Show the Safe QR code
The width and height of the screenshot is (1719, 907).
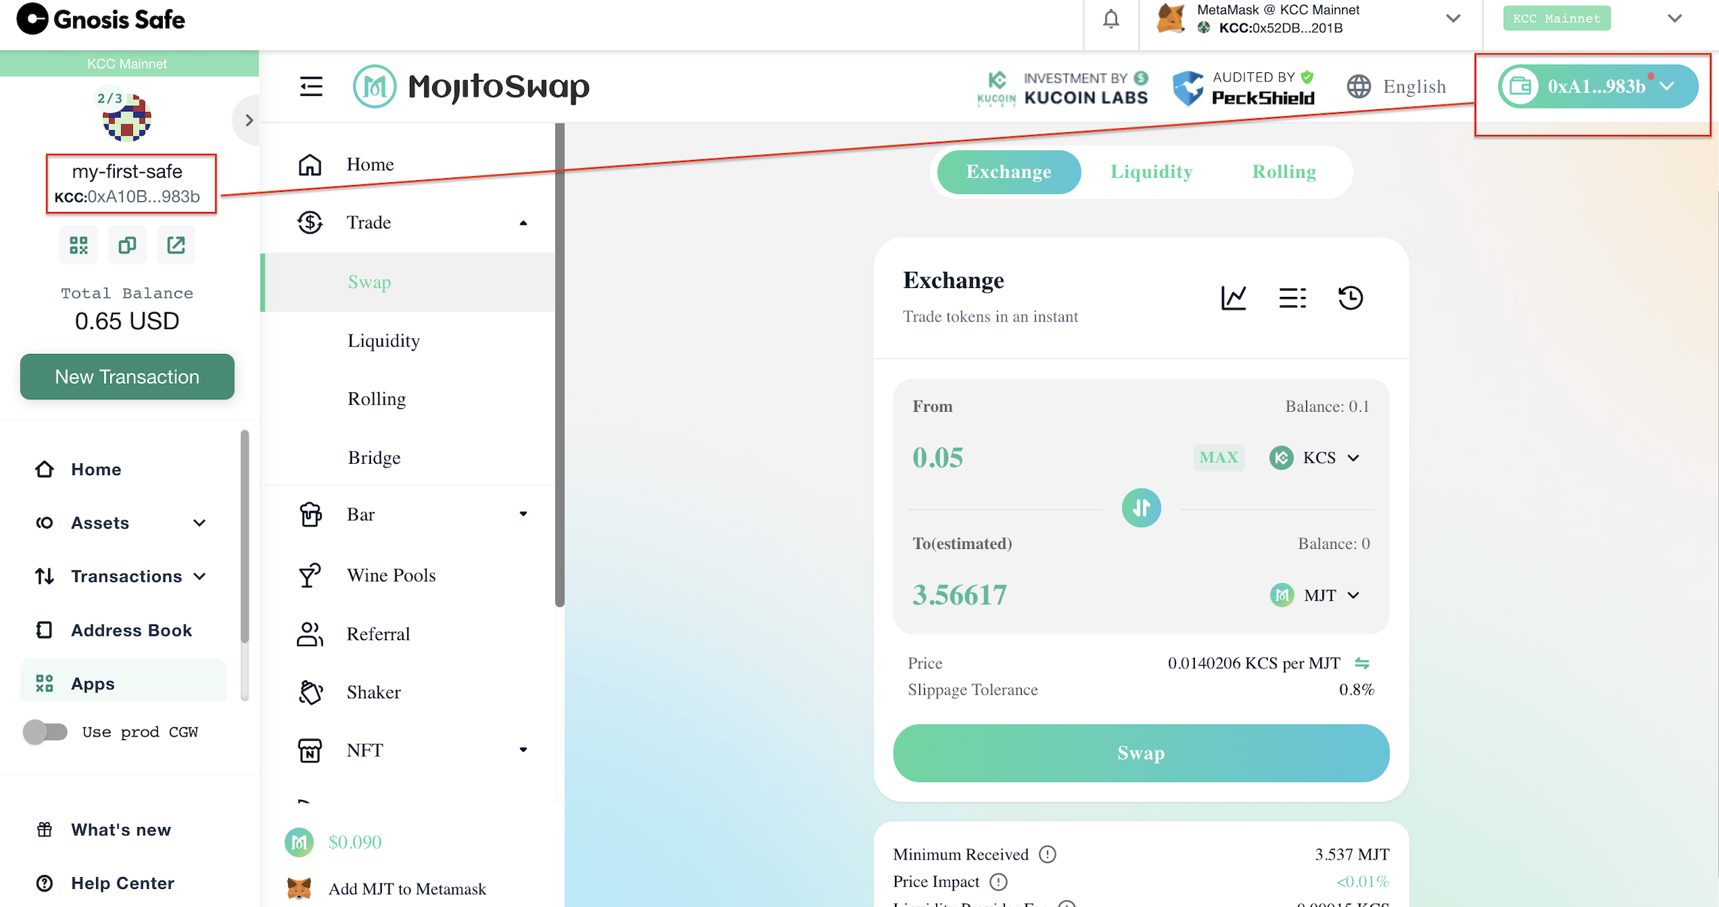[79, 245]
